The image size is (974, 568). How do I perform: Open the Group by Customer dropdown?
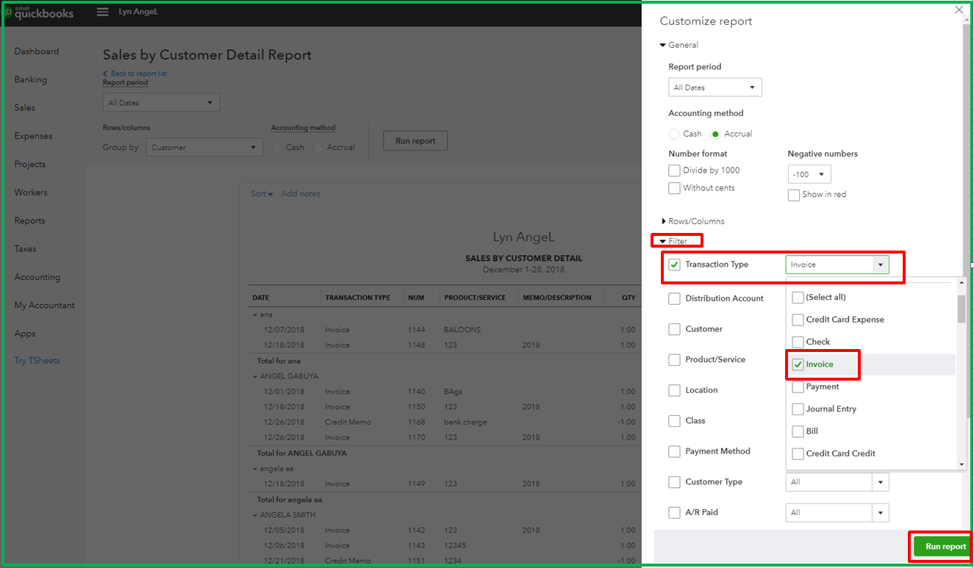pyautogui.click(x=204, y=147)
